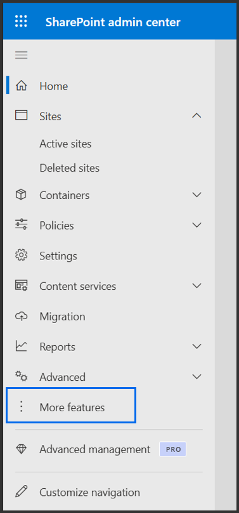Viewport: 239px width, 513px height.
Task: Open Active sites
Action: point(65,144)
